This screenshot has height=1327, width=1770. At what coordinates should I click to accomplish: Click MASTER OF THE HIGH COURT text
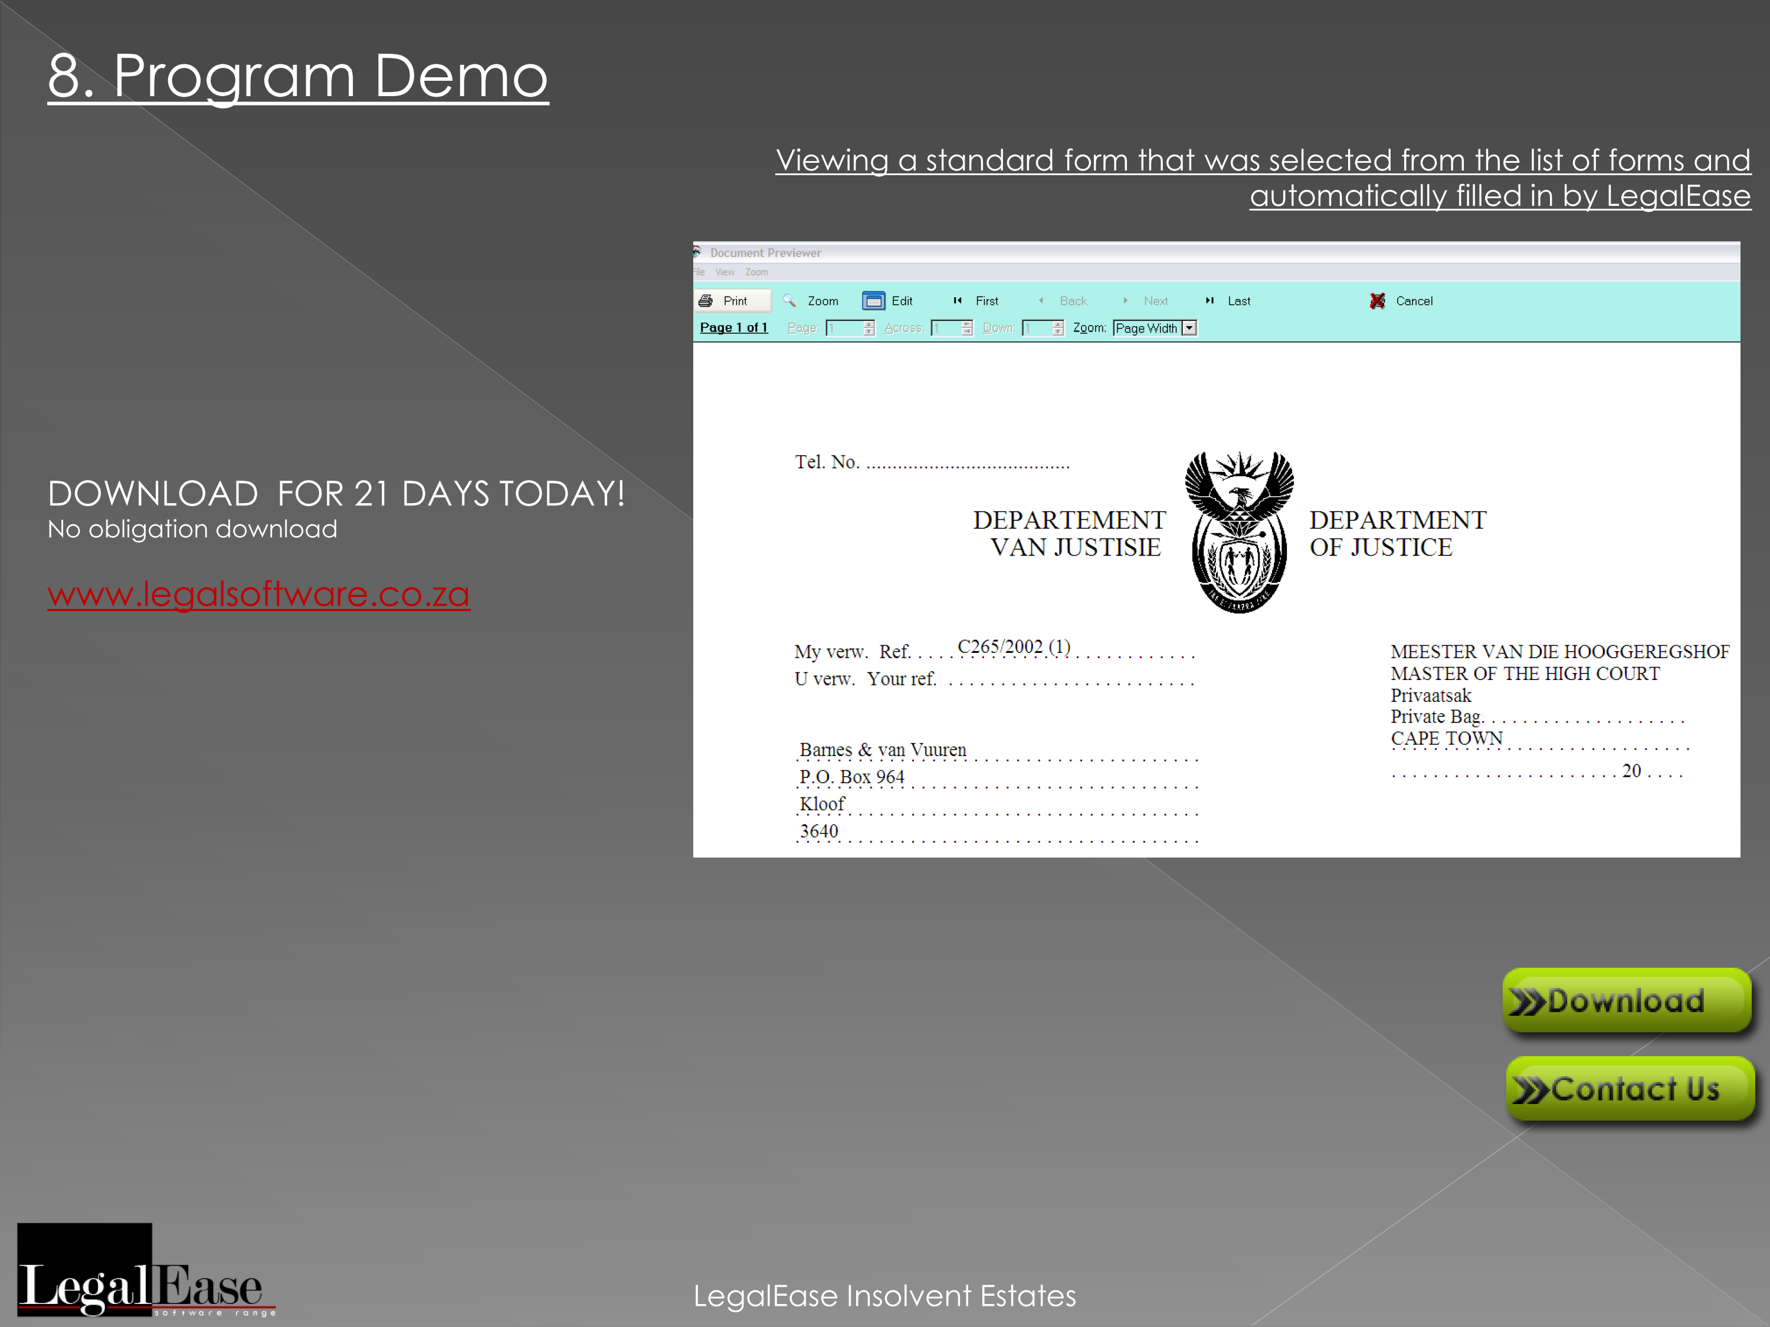[x=1525, y=674]
